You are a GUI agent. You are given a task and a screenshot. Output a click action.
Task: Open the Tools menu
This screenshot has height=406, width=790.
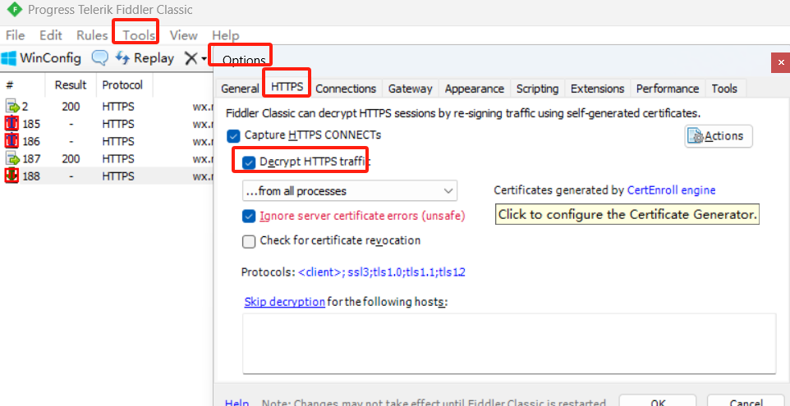click(139, 35)
